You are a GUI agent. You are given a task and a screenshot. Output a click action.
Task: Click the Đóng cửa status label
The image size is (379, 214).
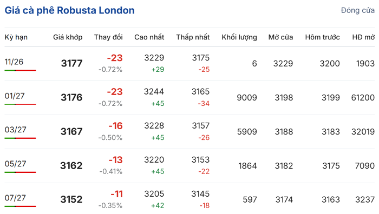(357, 10)
